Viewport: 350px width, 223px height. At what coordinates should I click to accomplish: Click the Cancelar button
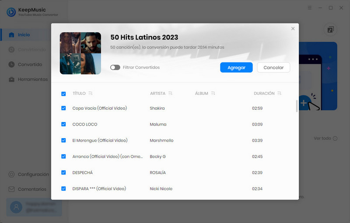273,67
